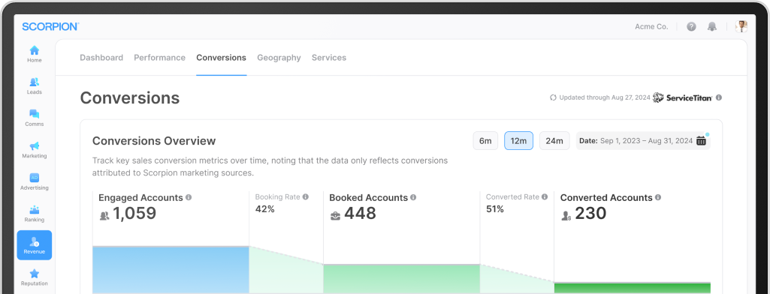Open the notifications bell

coord(712,27)
